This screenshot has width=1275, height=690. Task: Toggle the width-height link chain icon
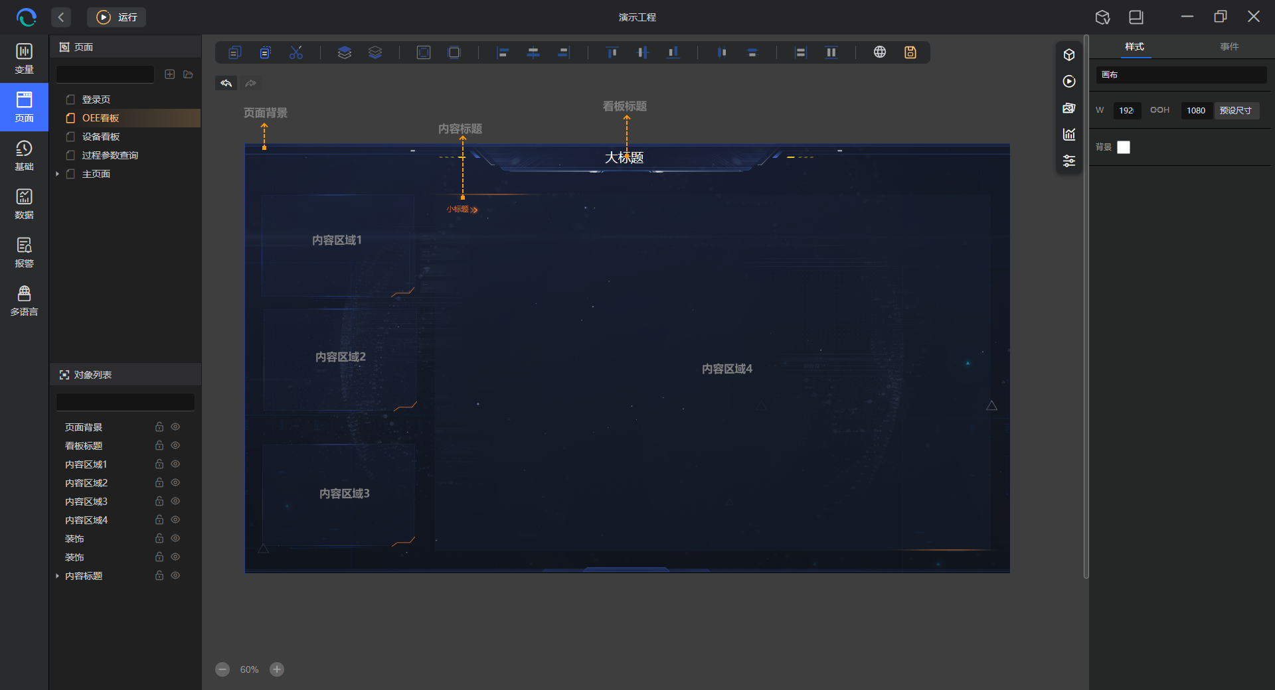(x=1156, y=110)
